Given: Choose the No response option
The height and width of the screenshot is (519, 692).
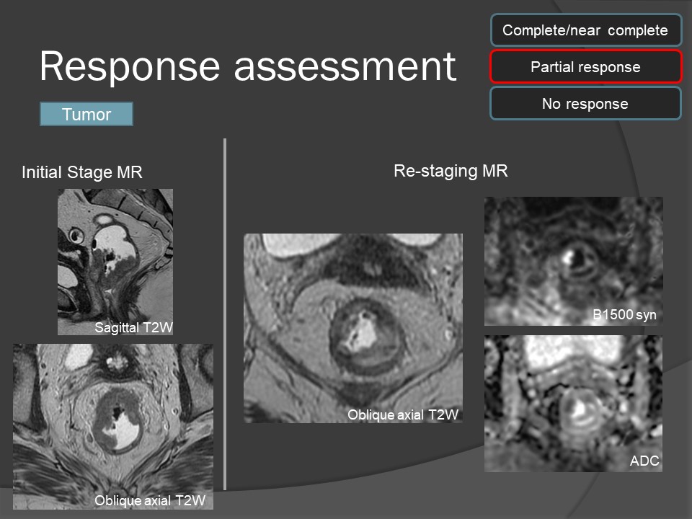Looking at the screenshot, I should 585,104.
